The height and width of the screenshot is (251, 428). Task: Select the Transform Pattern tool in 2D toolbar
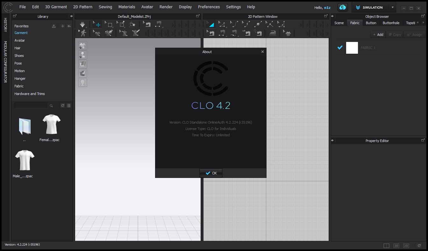point(210,24)
